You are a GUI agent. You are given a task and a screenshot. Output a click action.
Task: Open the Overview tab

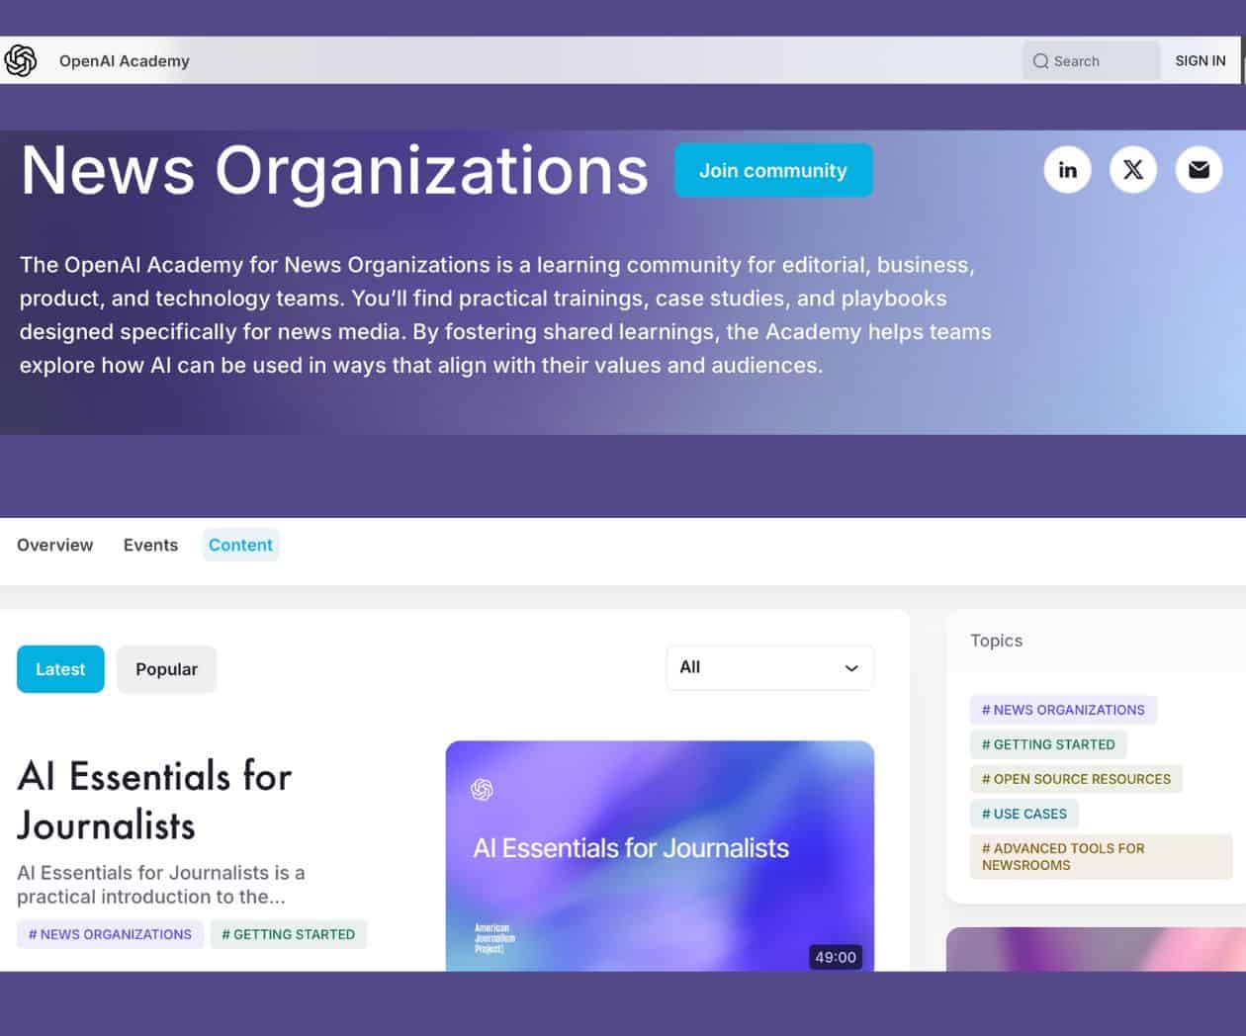tap(54, 545)
